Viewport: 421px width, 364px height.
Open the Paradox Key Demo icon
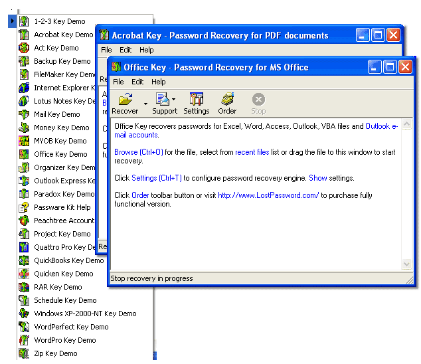tap(24, 194)
